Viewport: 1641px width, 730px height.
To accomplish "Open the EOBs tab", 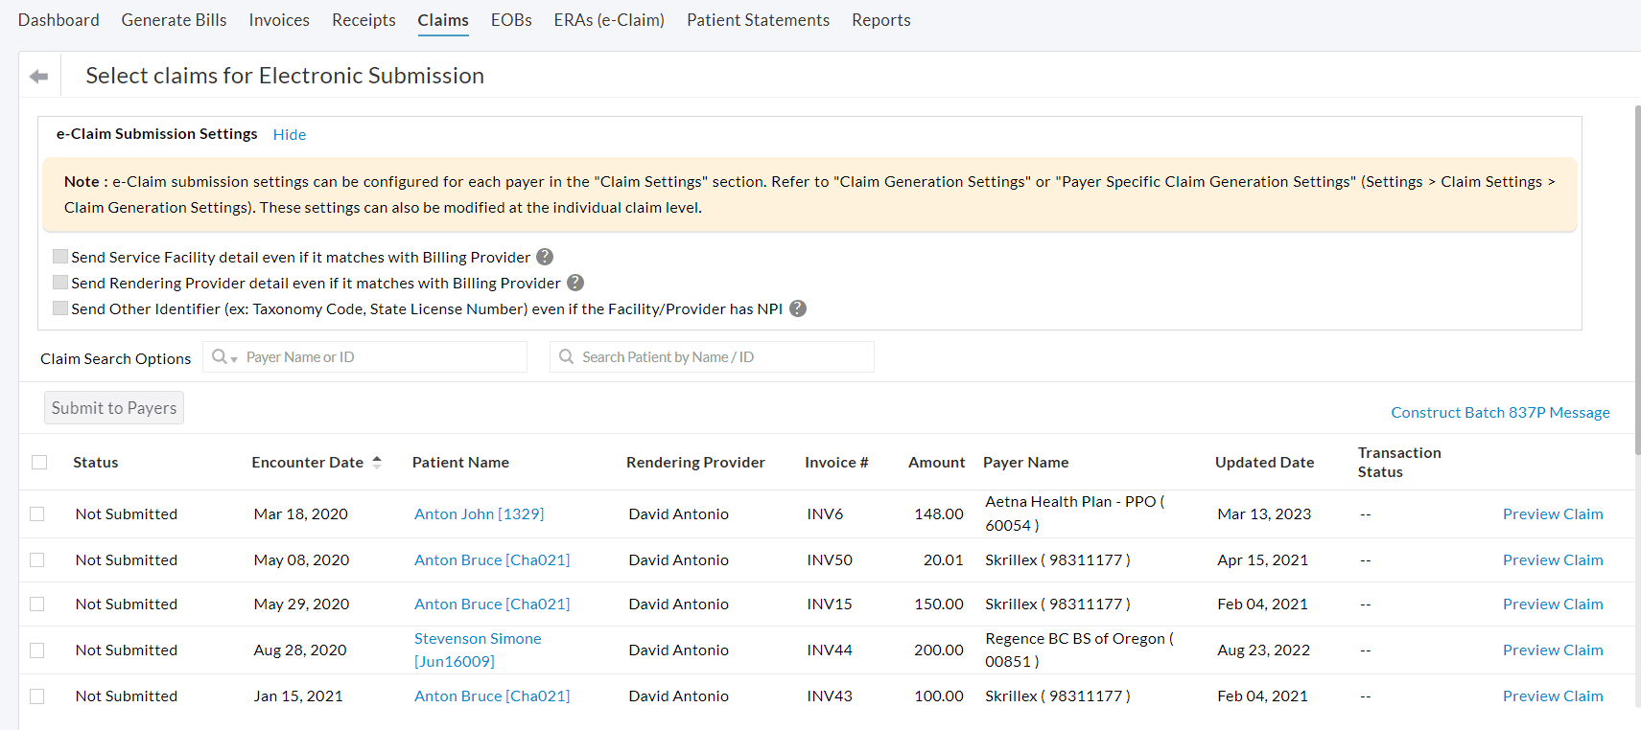I will pyautogui.click(x=510, y=20).
